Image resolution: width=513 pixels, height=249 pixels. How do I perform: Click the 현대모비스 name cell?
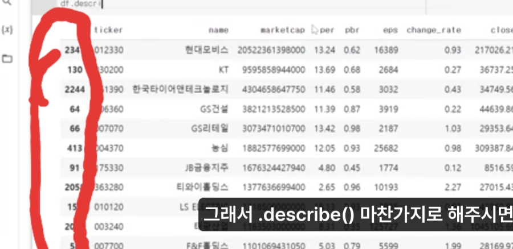point(206,50)
